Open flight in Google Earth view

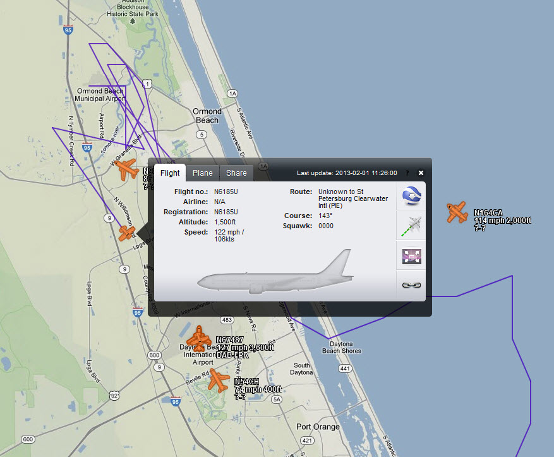[x=411, y=197]
